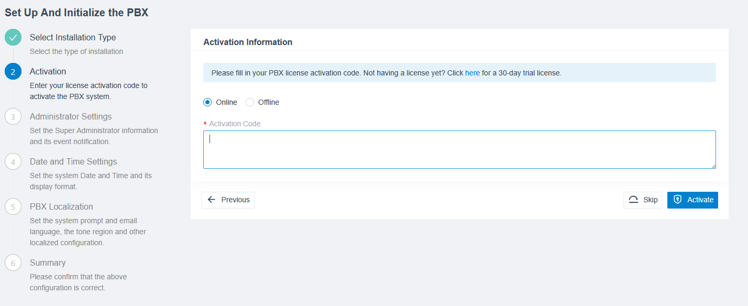The width and height of the screenshot is (748, 306).
Task: Click the 'Activation Code' field label
Action: click(235, 124)
